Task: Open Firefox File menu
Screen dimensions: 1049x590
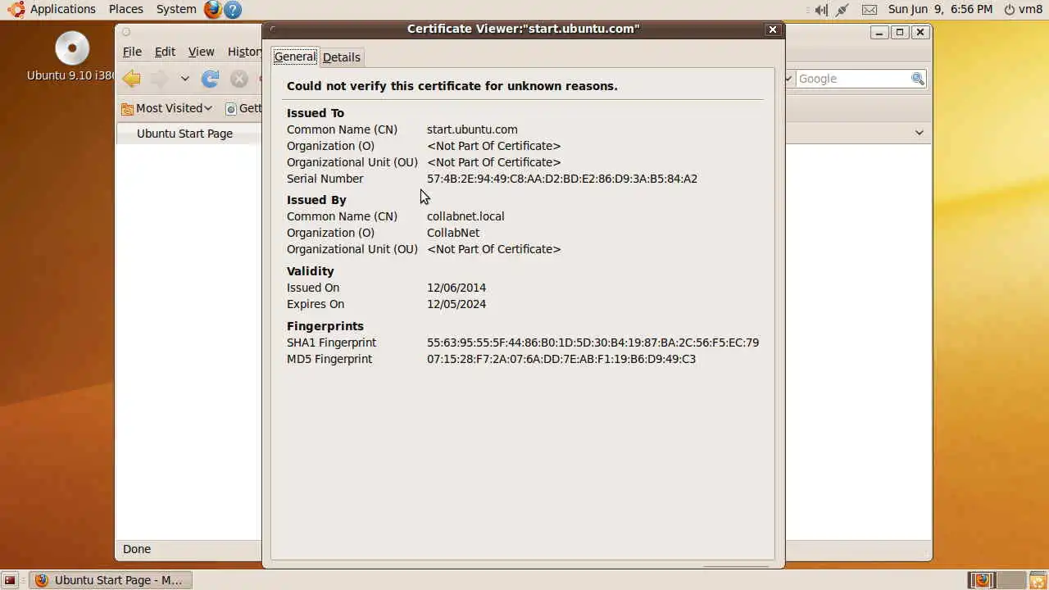Action: [132, 52]
